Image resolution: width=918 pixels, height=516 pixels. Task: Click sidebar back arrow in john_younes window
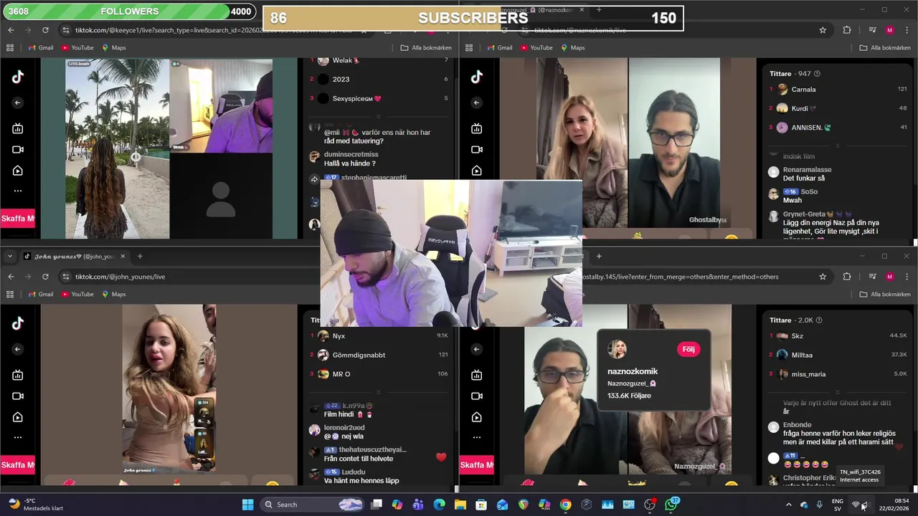tap(18, 349)
